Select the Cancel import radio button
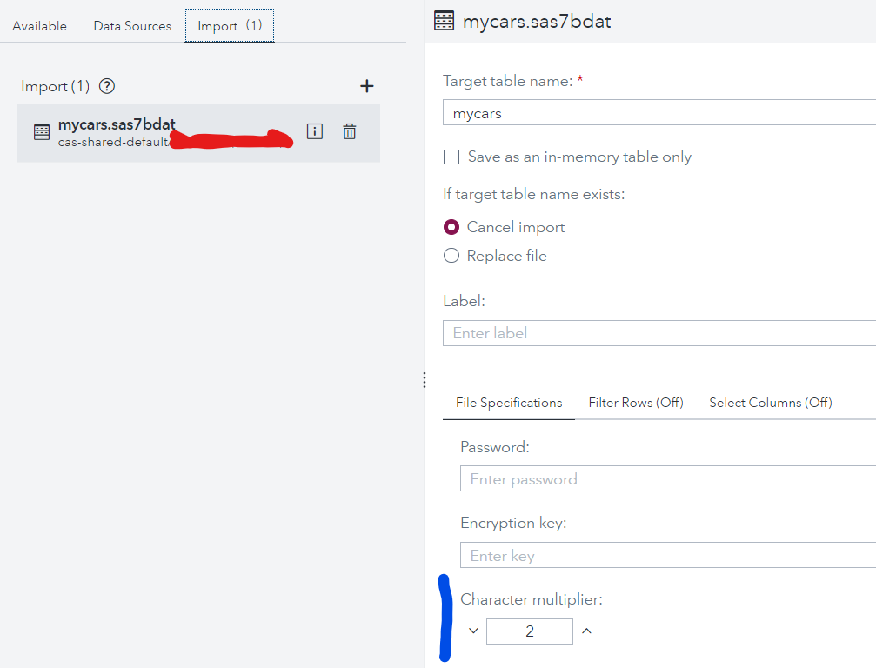The width and height of the screenshot is (876, 668). click(x=451, y=226)
